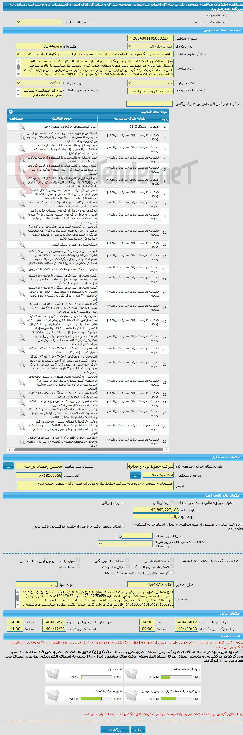Click the متن قرارداد 2.32 MB size bar

(x=177, y=699)
